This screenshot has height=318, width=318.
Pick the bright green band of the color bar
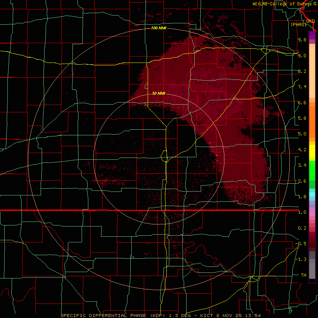tap(312, 170)
